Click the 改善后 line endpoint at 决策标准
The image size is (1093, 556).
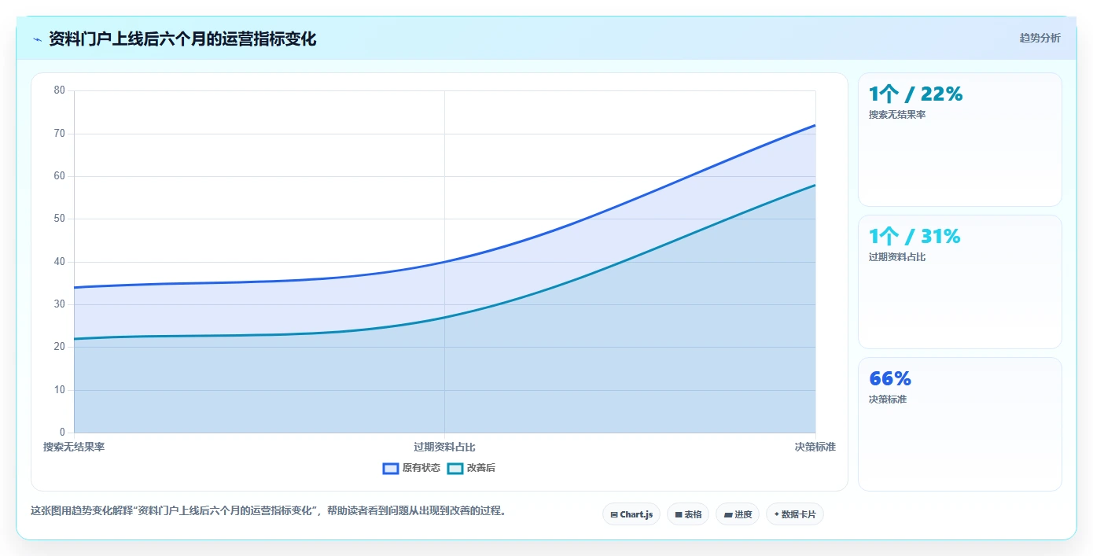click(x=815, y=185)
